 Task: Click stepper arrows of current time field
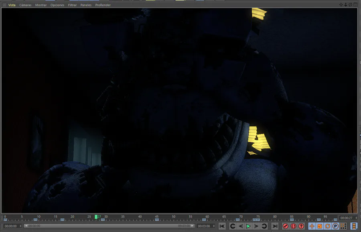tap(357, 218)
